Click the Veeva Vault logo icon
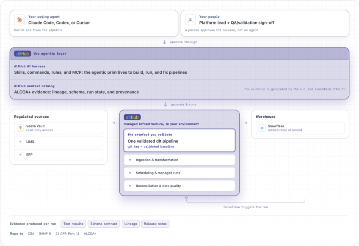The height and width of the screenshot is (246, 359). click(20, 128)
